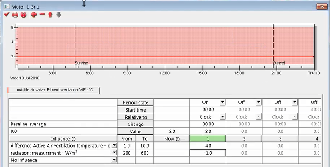Image resolution: width=330 pixels, height=167 pixels.
Task: Open help with the red question-mark icon
Action: tap(24, 15)
